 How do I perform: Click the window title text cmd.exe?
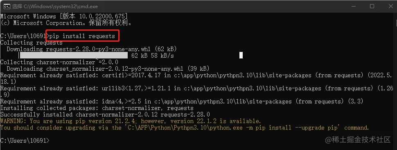click(x=55, y=6)
